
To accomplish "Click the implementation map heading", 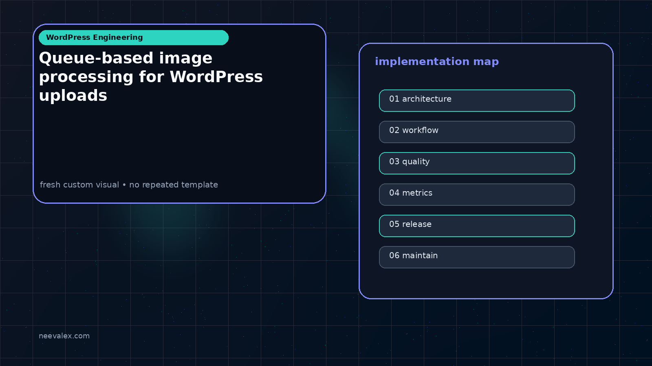I will pyautogui.click(x=437, y=61).
